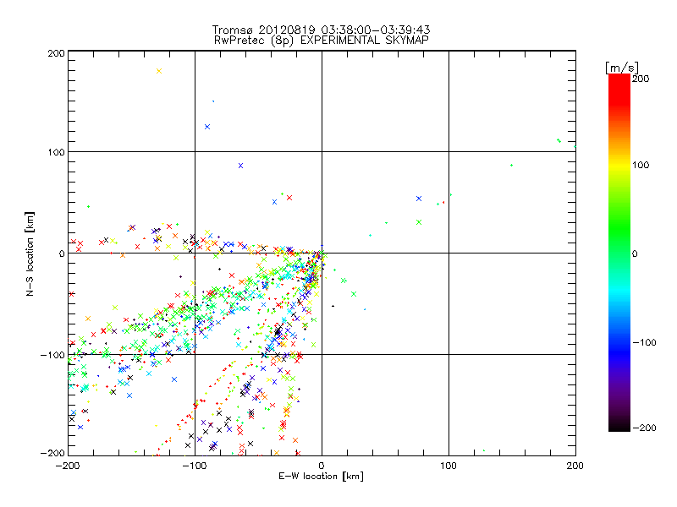Click the red X marker near -25 E-W, 55 N-S
This screenshot has width=677, height=507.
coord(289,198)
